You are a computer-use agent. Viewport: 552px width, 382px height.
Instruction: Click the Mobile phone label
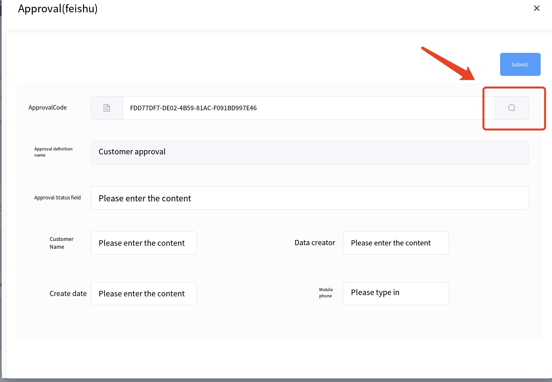[x=326, y=293]
